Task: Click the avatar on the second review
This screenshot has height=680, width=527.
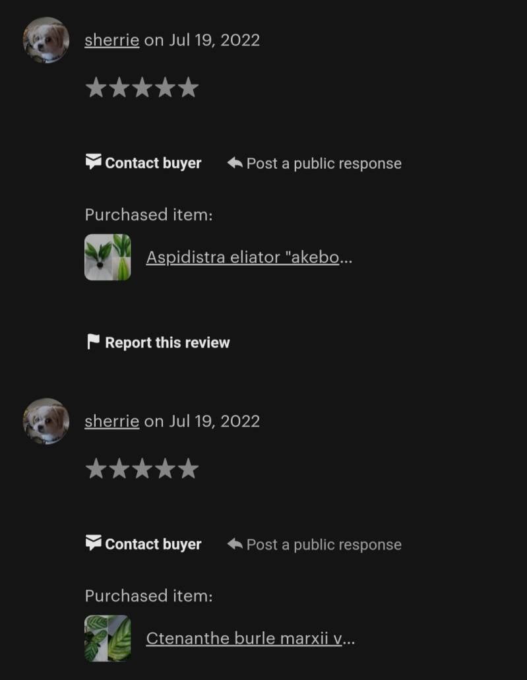Action: coord(46,421)
